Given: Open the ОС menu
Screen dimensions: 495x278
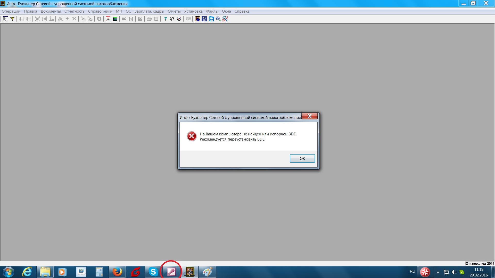Looking at the screenshot, I should [128, 11].
